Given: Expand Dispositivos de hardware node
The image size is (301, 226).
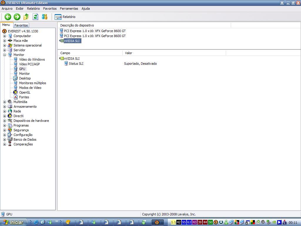Looking at the screenshot, I should pyautogui.click(x=4, y=121).
